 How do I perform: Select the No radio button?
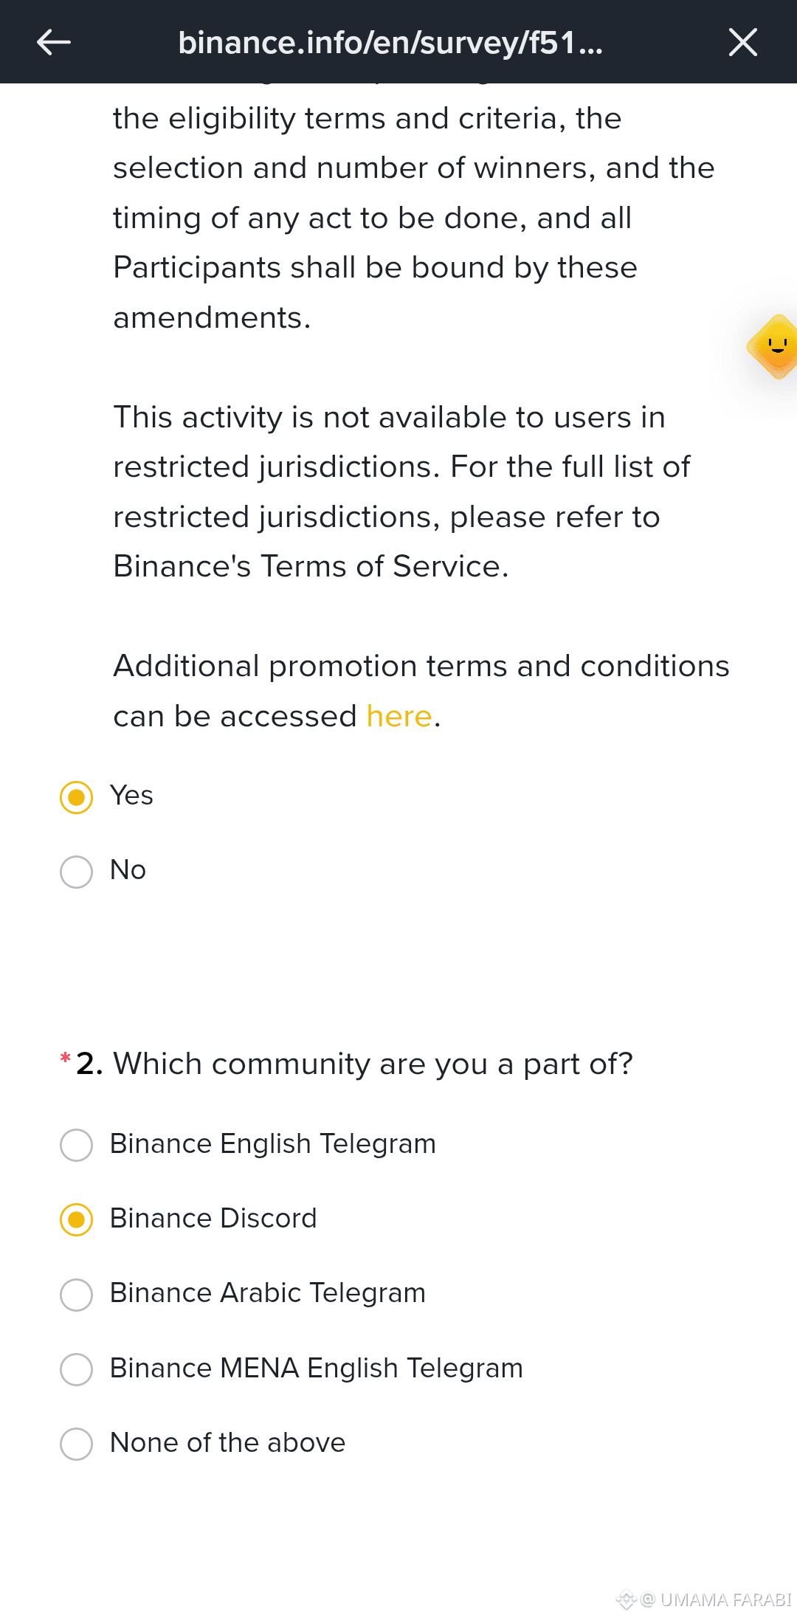point(76,872)
